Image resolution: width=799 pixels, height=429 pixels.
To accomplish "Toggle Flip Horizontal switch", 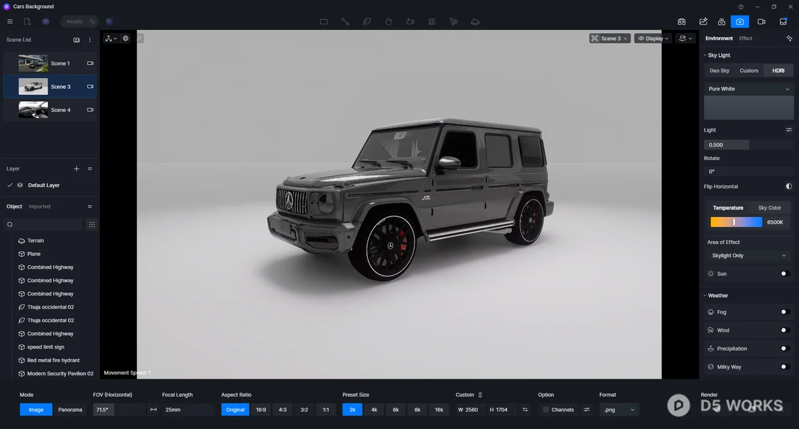I will (789, 186).
